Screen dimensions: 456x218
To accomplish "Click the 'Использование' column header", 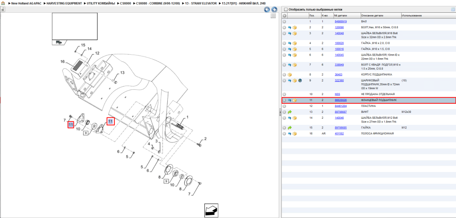I will pos(428,15).
